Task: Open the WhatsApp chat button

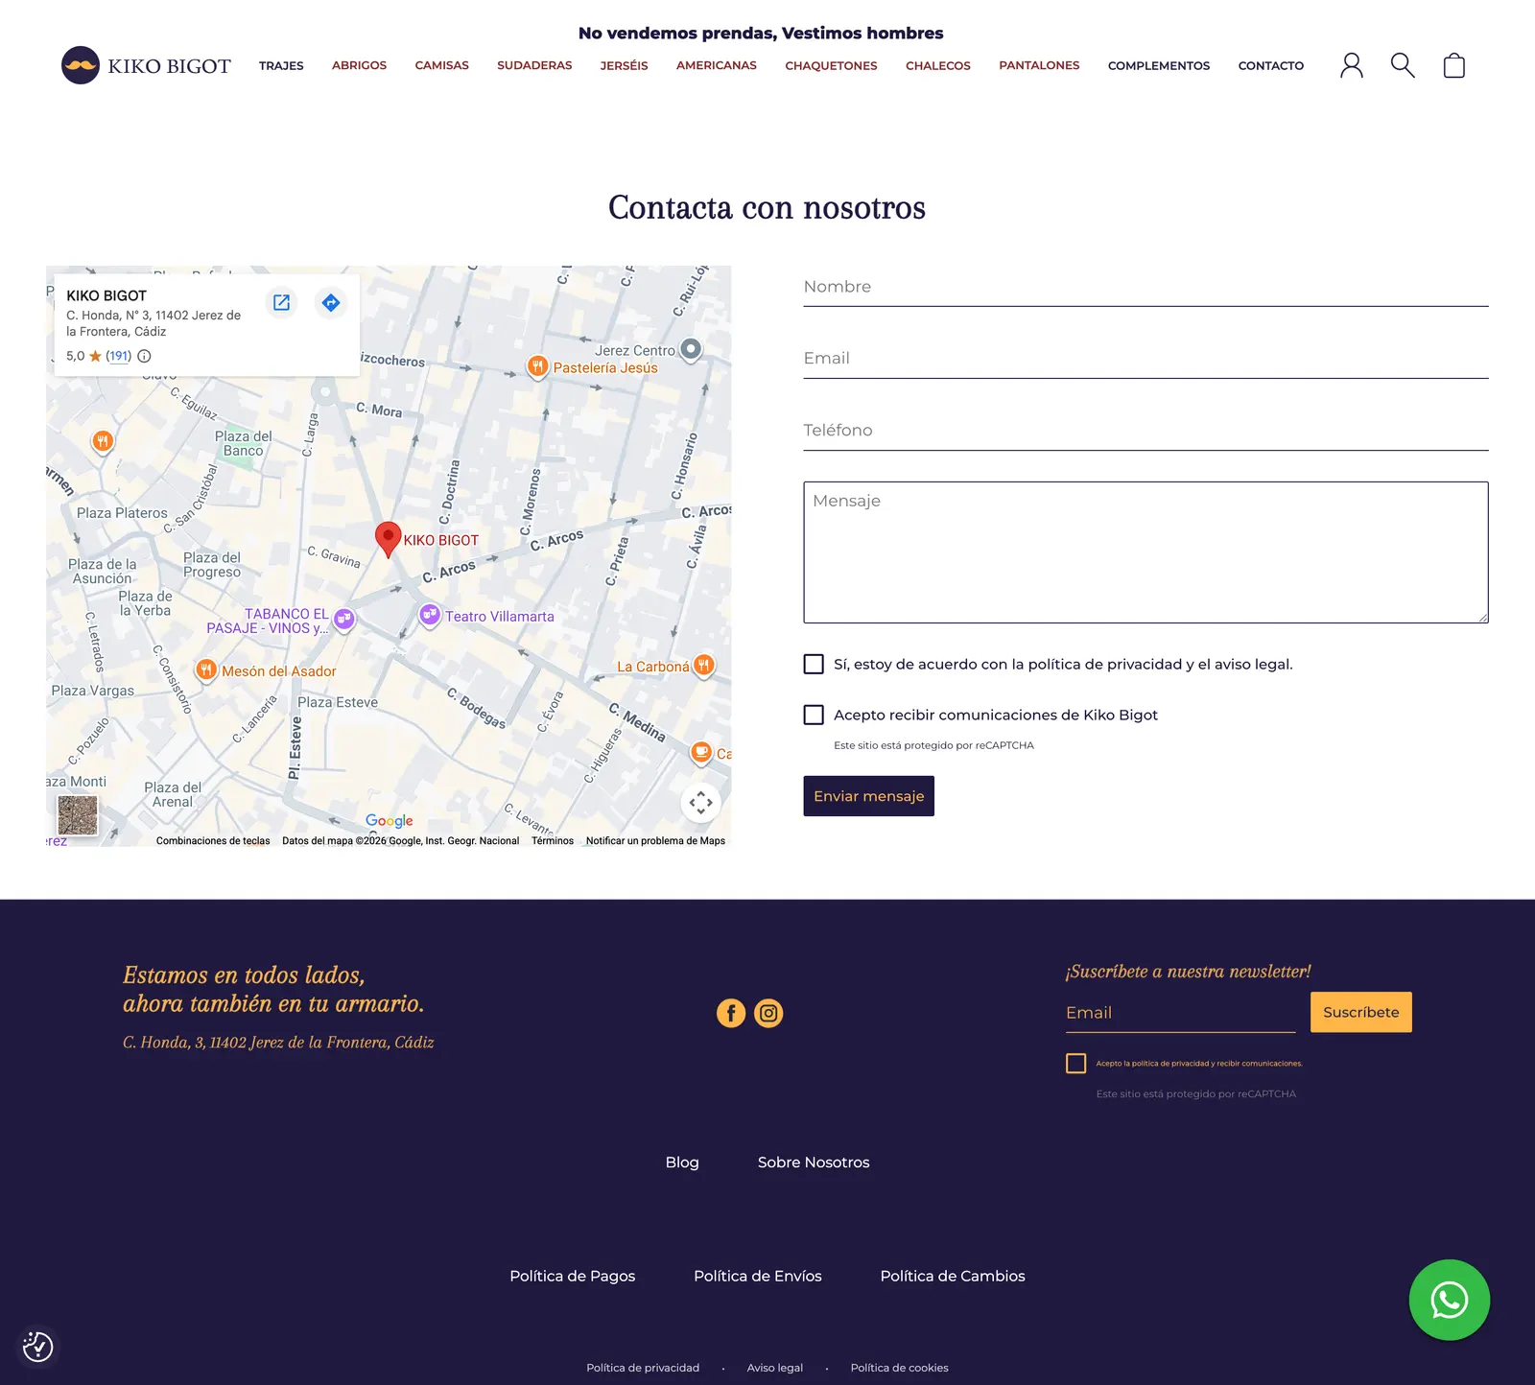Action: (x=1449, y=1300)
